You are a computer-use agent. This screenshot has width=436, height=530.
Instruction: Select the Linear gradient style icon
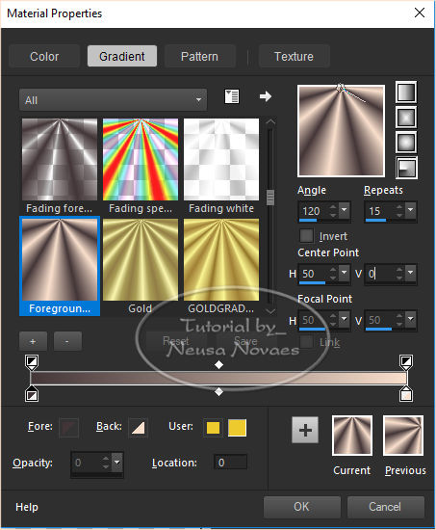click(406, 93)
